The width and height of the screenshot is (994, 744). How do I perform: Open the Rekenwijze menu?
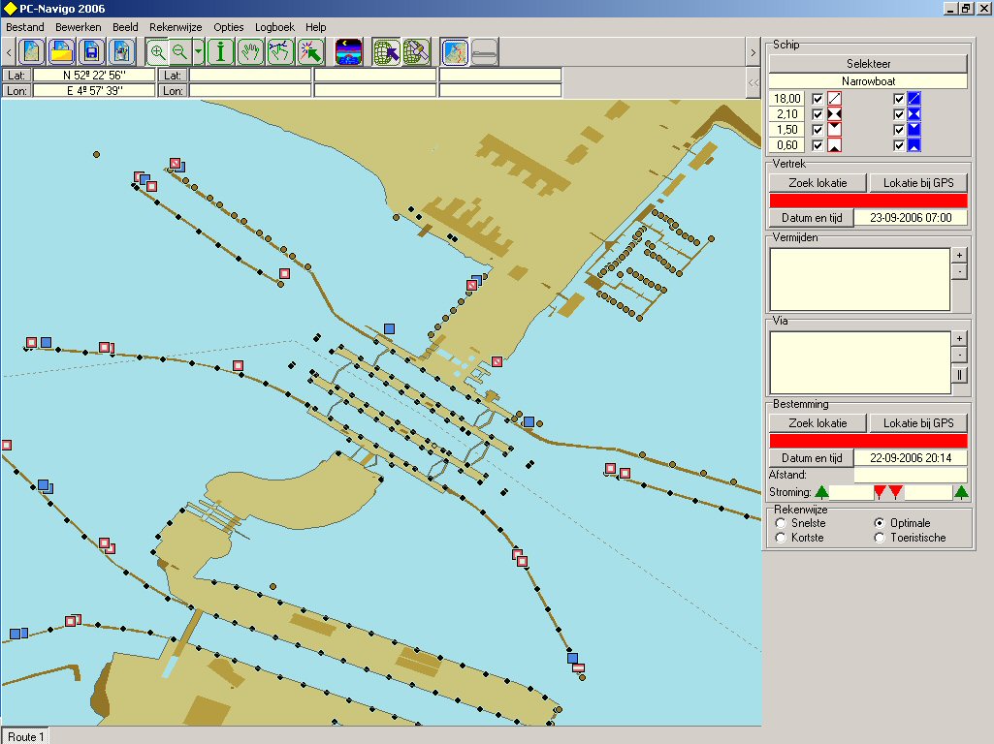point(176,27)
